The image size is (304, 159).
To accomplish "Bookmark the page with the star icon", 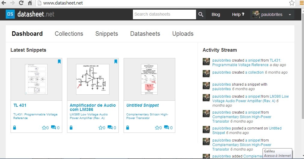I will click(292, 3).
